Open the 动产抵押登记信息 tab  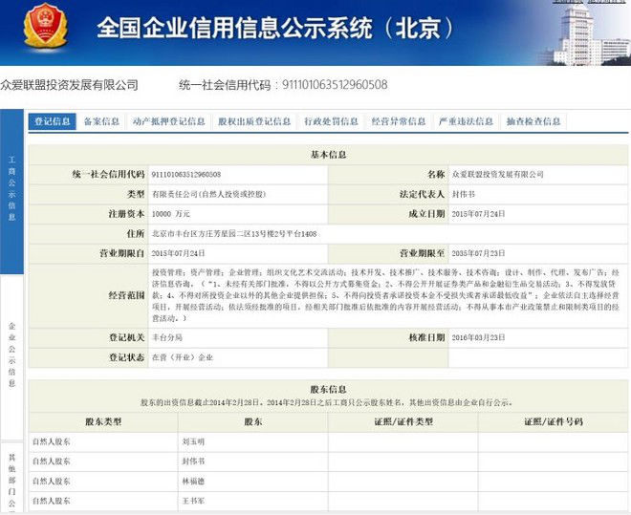(169, 121)
